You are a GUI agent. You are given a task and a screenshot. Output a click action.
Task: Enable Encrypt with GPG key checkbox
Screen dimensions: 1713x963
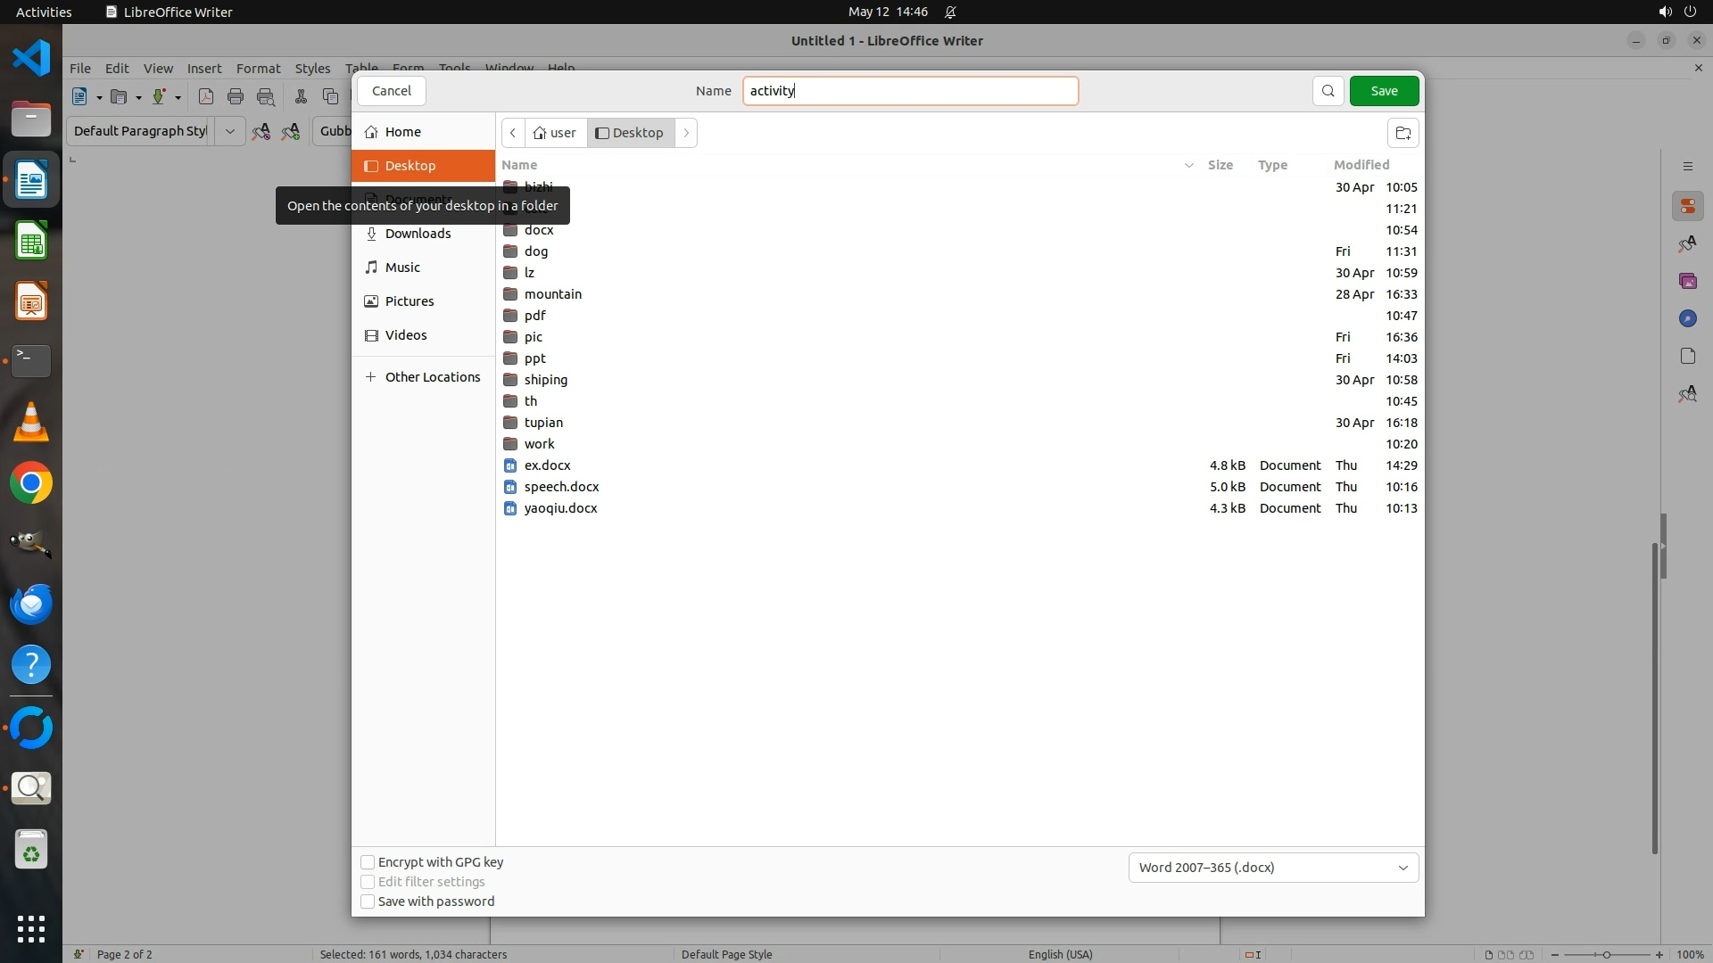(x=368, y=862)
